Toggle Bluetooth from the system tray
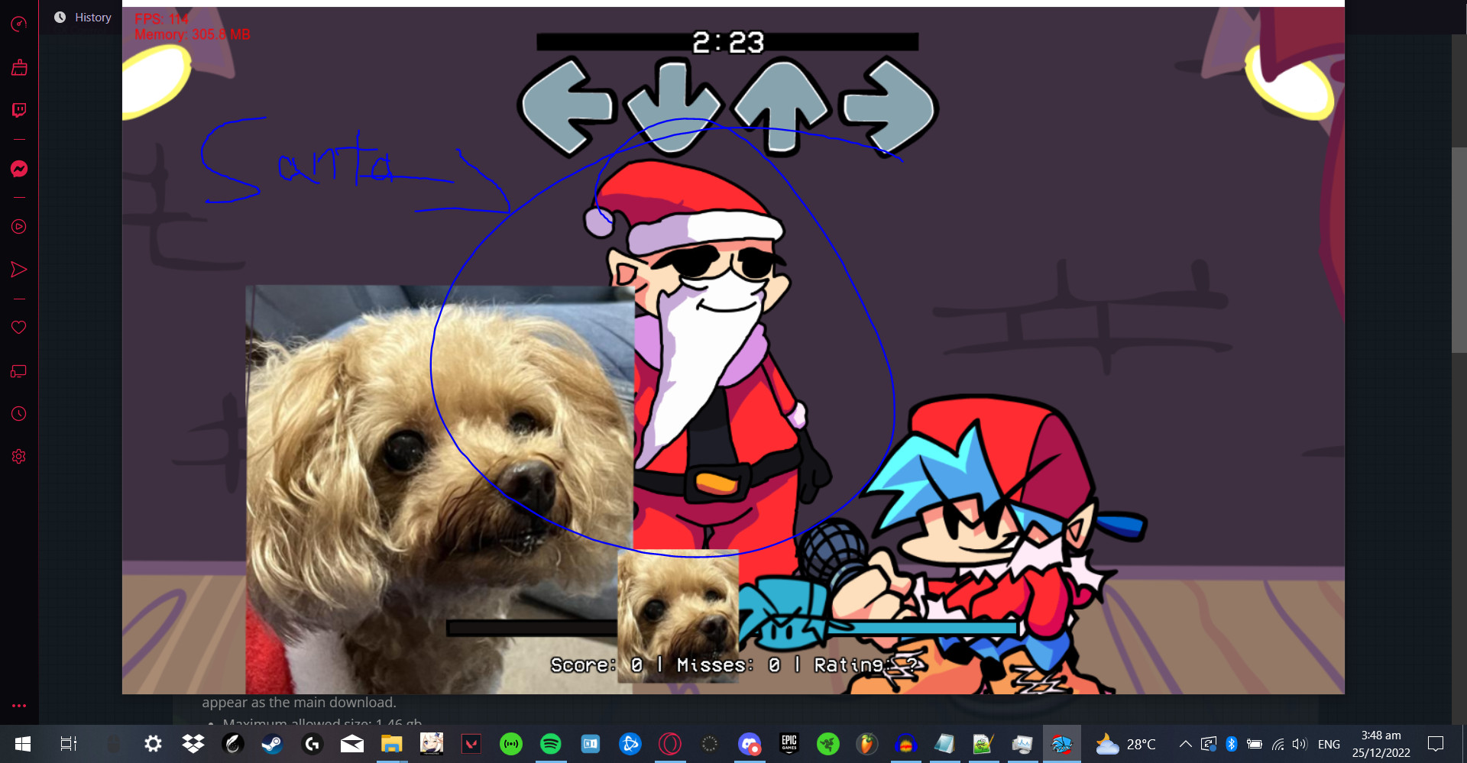The width and height of the screenshot is (1467, 763). [1232, 744]
